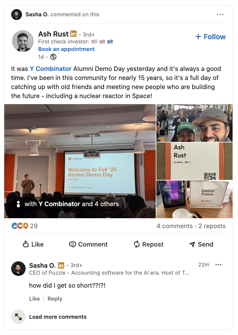The height and width of the screenshot is (335, 238).
Task: Like Sasha O.'s comment
Action: (35, 299)
